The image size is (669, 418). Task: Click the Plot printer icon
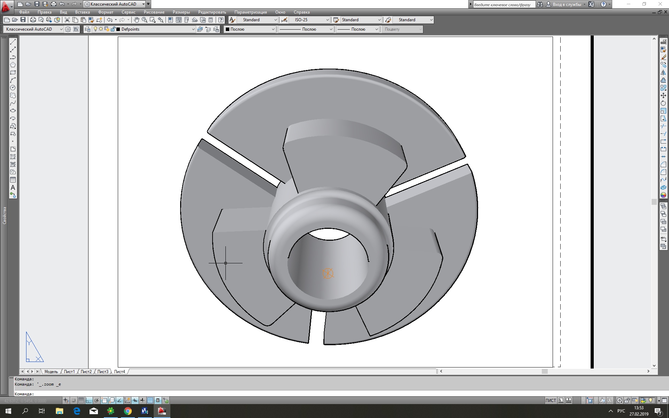33,20
